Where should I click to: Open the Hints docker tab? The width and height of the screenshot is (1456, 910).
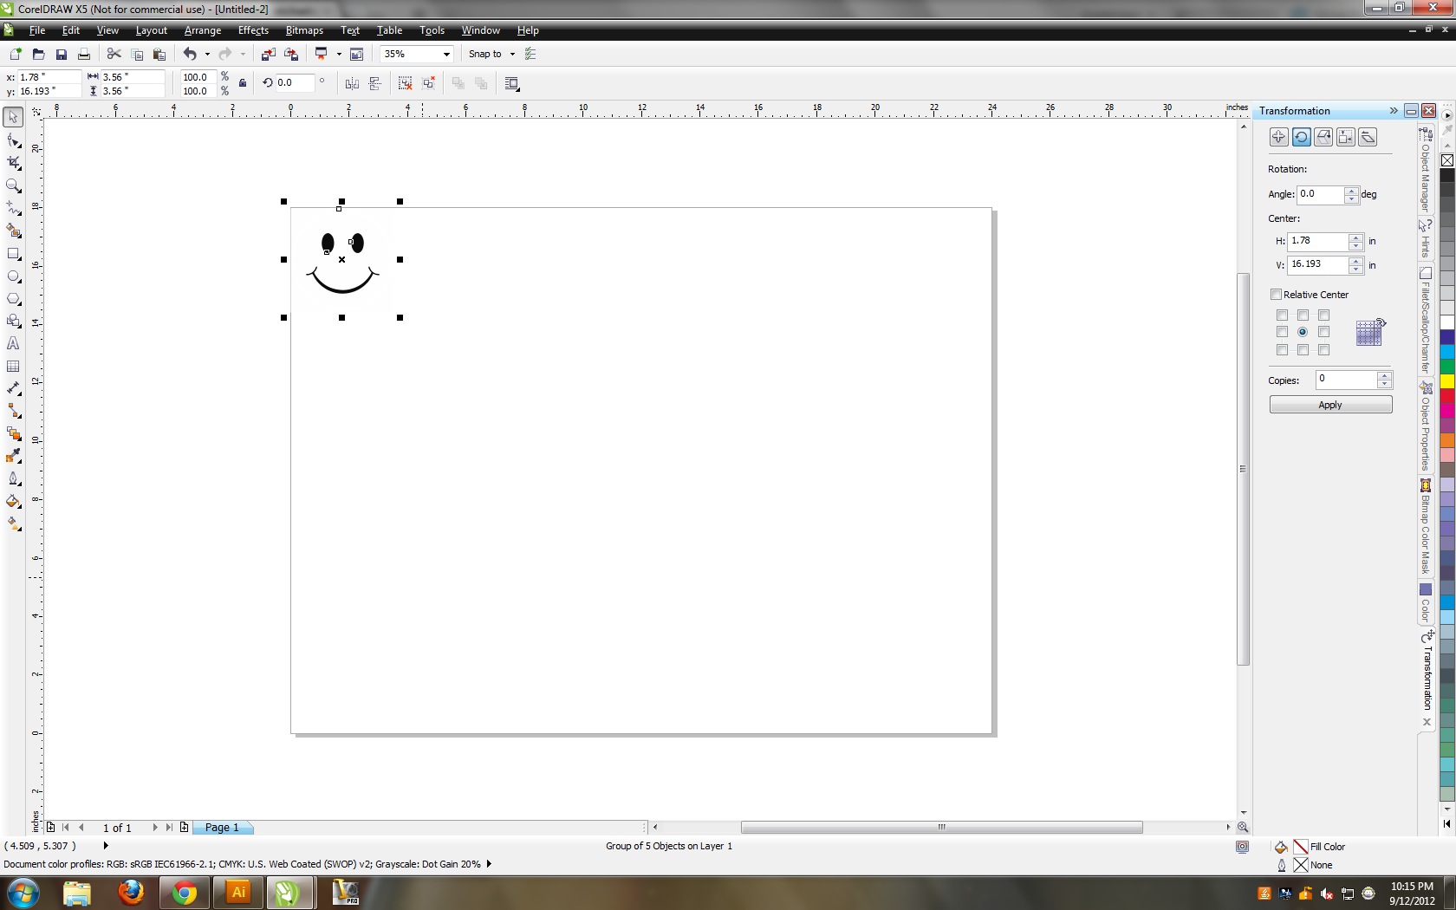pyautogui.click(x=1426, y=238)
